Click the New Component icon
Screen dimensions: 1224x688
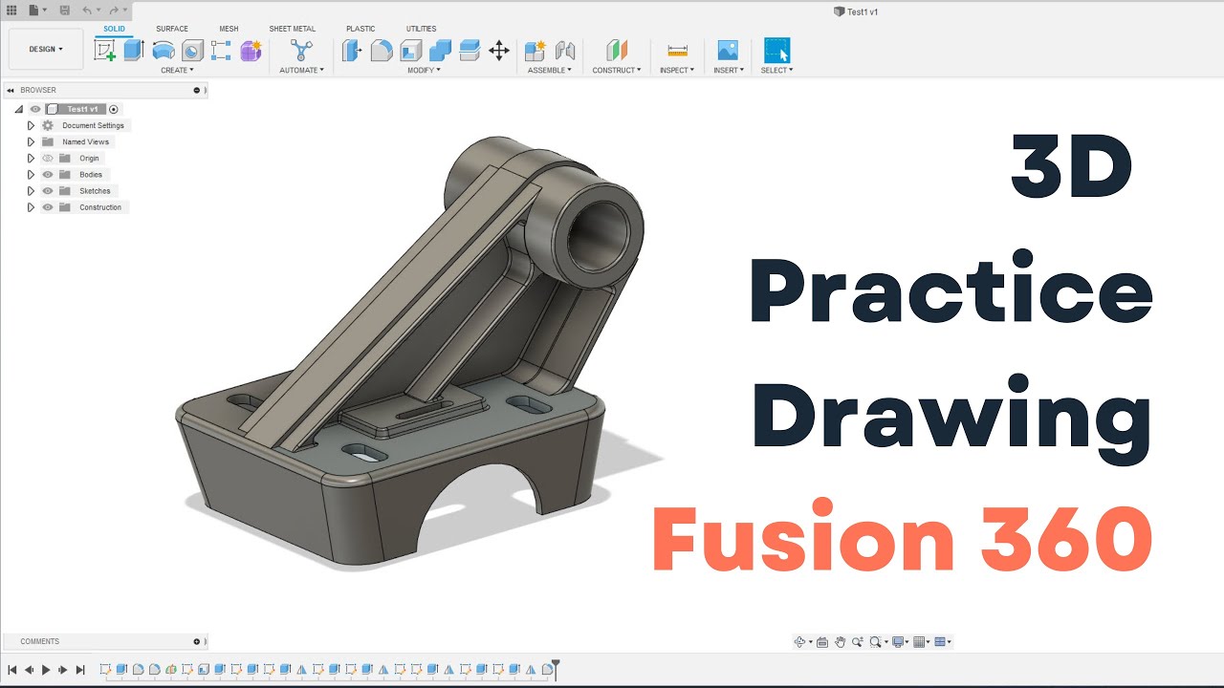pyautogui.click(x=535, y=51)
